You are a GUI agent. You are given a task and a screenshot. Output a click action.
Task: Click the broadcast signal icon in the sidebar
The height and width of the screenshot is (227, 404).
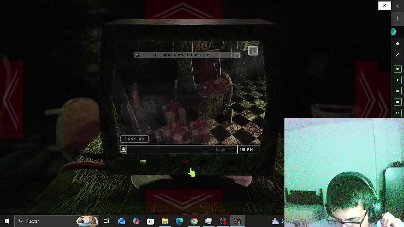tap(397, 113)
